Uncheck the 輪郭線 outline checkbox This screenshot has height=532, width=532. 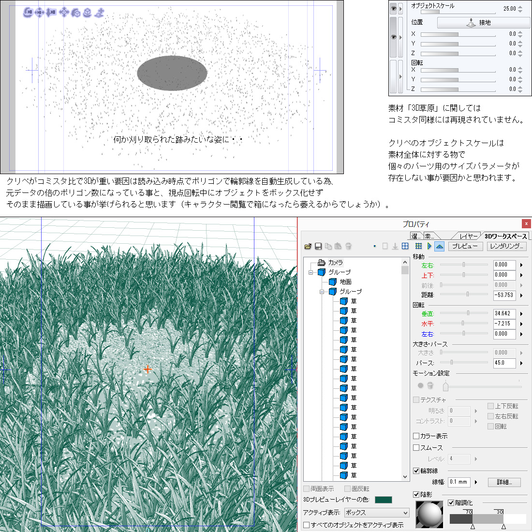pyautogui.click(x=416, y=471)
